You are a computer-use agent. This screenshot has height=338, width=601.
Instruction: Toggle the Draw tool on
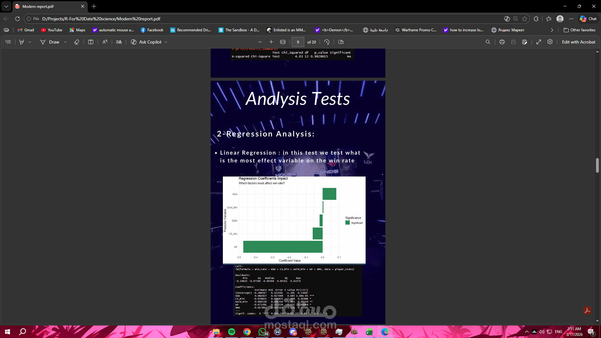(x=50, y=42)
